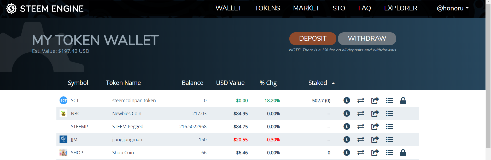Click STEEM ENGINE brand text
The width and height of the screenshot is (491, 160).
click(x=52, y=9)
